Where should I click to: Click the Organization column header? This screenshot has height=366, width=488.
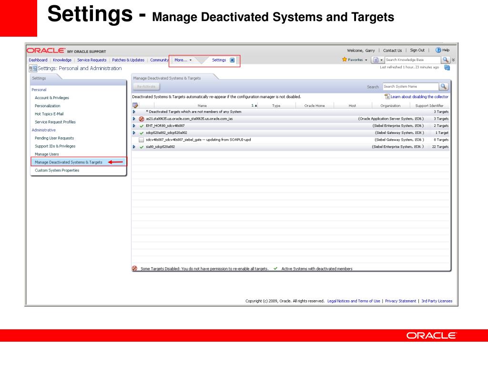390,106
